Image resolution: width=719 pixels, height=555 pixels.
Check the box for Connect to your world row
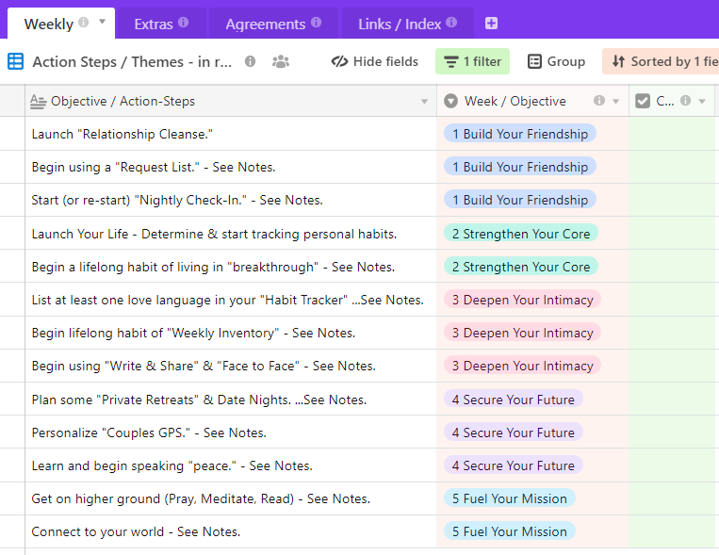pyautogui.click(x=672, y=531)
